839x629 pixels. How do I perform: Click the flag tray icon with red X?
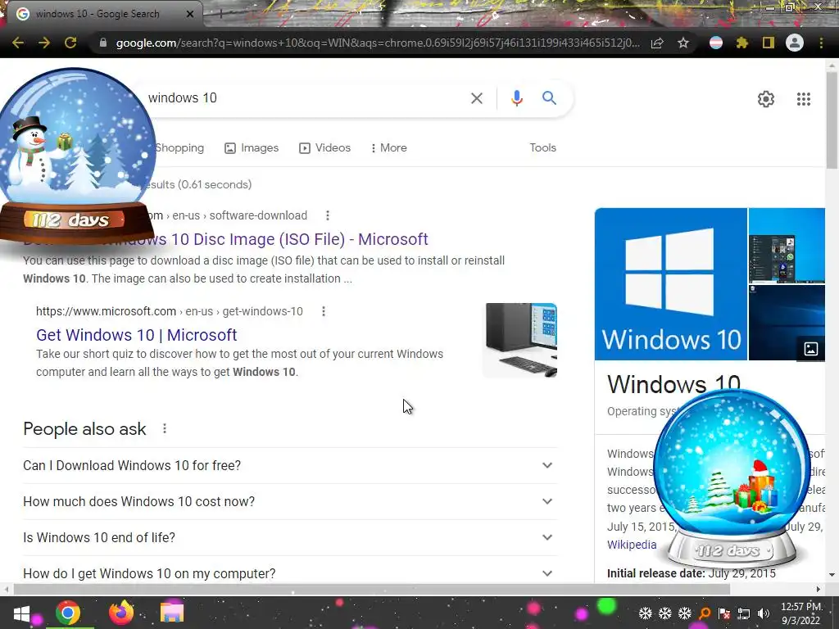pos(724,613)
